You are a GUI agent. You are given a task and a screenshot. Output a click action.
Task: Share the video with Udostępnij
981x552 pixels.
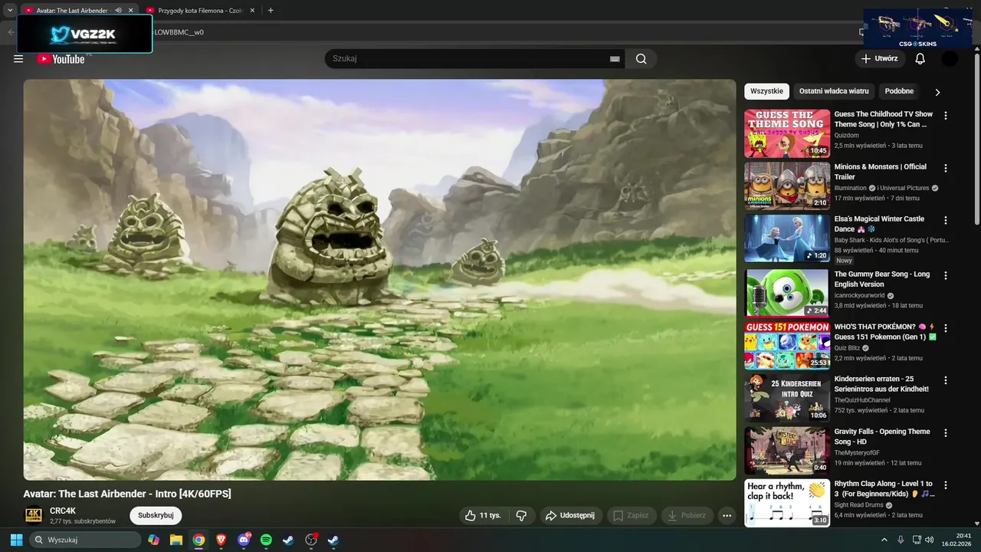[571, 516]
